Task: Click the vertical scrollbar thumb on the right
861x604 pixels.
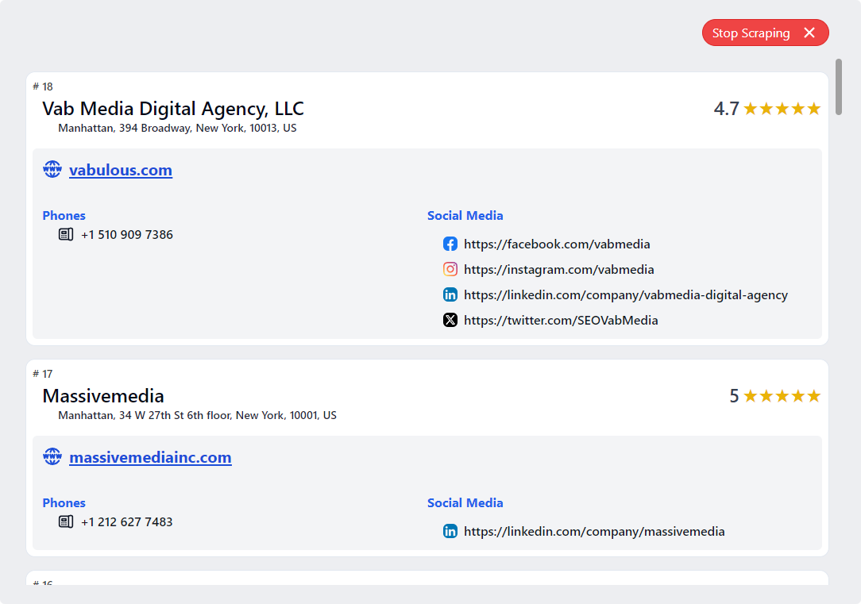Action: [x=839, y=87]
